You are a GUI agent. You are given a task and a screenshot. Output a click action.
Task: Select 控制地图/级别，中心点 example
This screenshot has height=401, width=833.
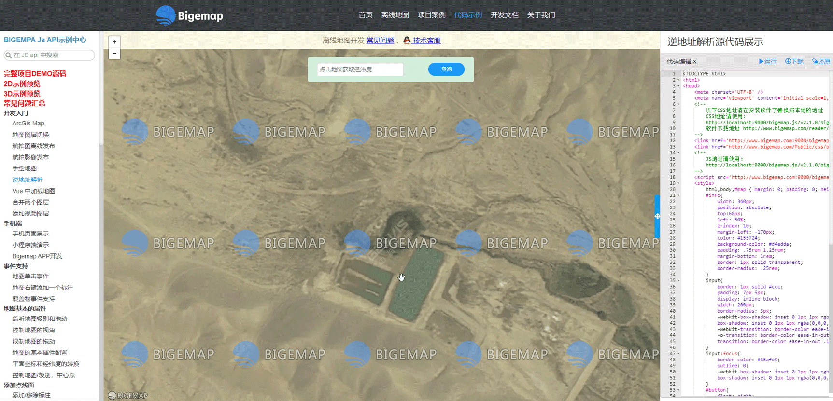tap(43, 375)
